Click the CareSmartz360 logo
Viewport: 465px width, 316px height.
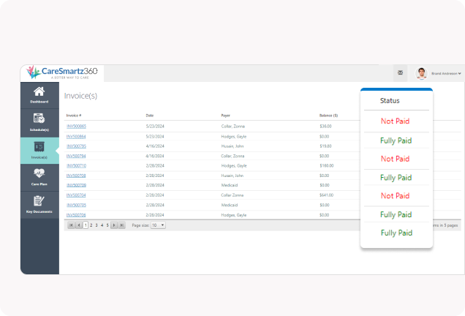click(x=62, y=72)
